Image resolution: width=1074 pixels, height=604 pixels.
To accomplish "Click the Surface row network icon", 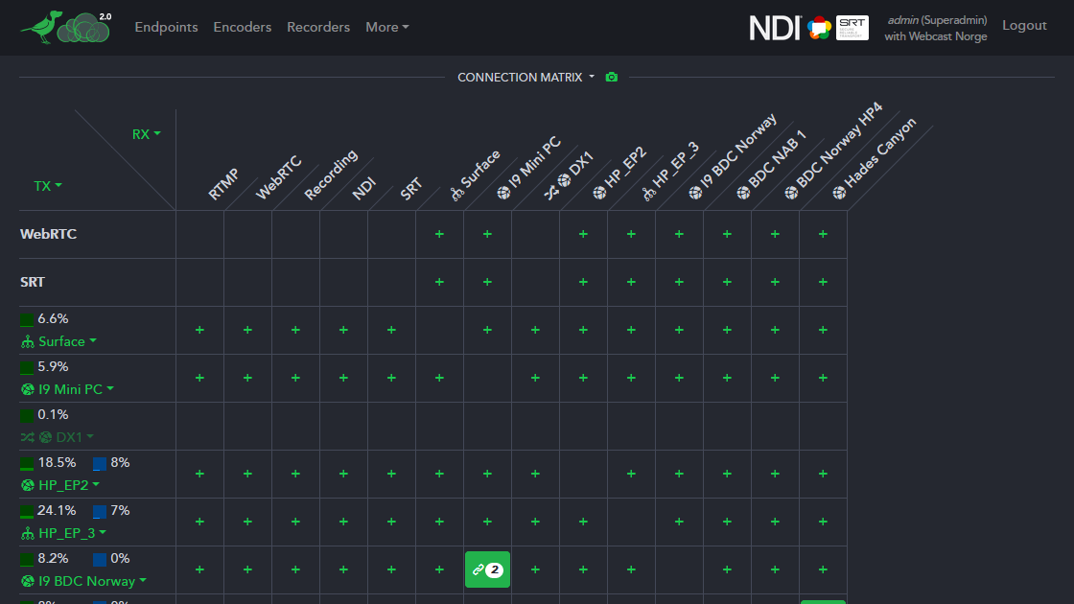I will pos(28,341).
